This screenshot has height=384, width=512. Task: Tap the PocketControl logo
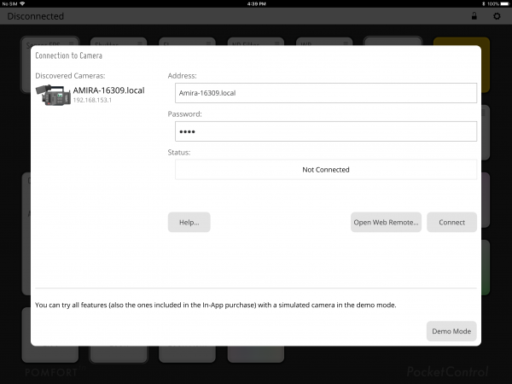[447, 372]
